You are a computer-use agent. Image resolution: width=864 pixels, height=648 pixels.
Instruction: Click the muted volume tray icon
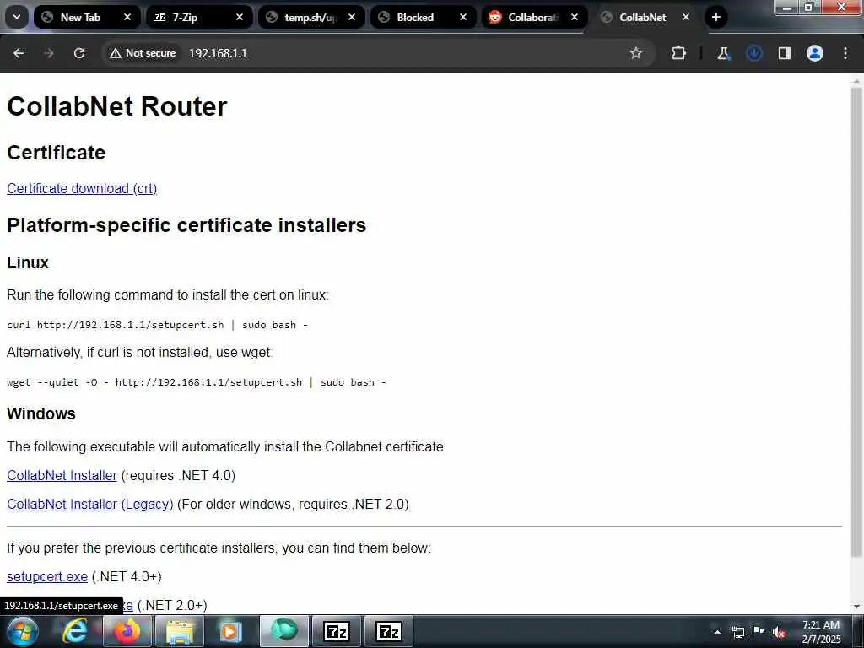(x=779, y=632)
